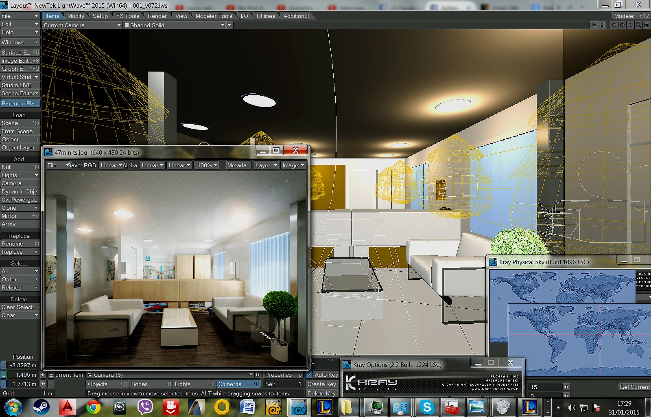Click the viewport rotate arrows icon

pos(630,25)
